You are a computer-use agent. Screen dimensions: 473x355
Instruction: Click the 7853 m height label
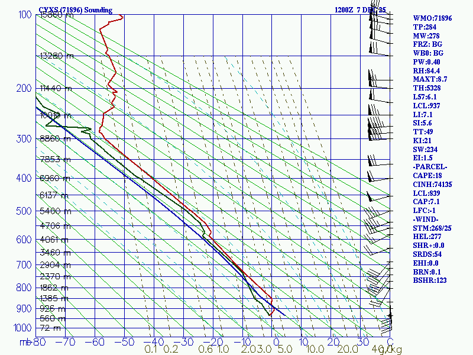(55, 159)
